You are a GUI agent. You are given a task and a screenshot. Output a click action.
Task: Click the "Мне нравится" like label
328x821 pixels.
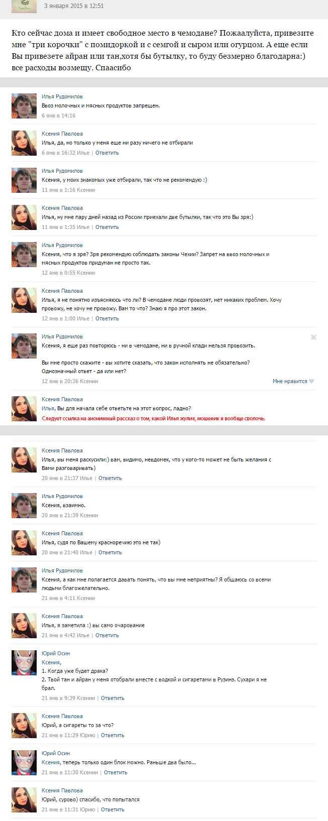[290, 381]
